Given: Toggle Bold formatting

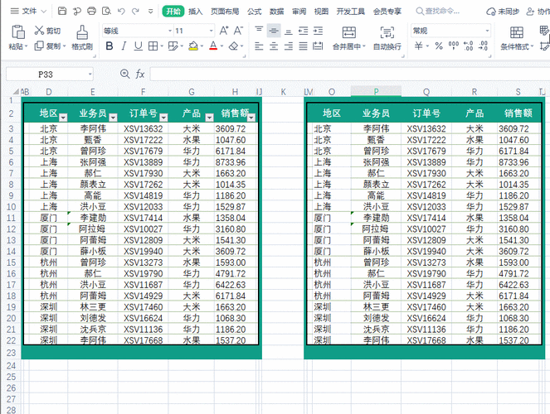Looking at the screenshot, I should pos(110,46).
